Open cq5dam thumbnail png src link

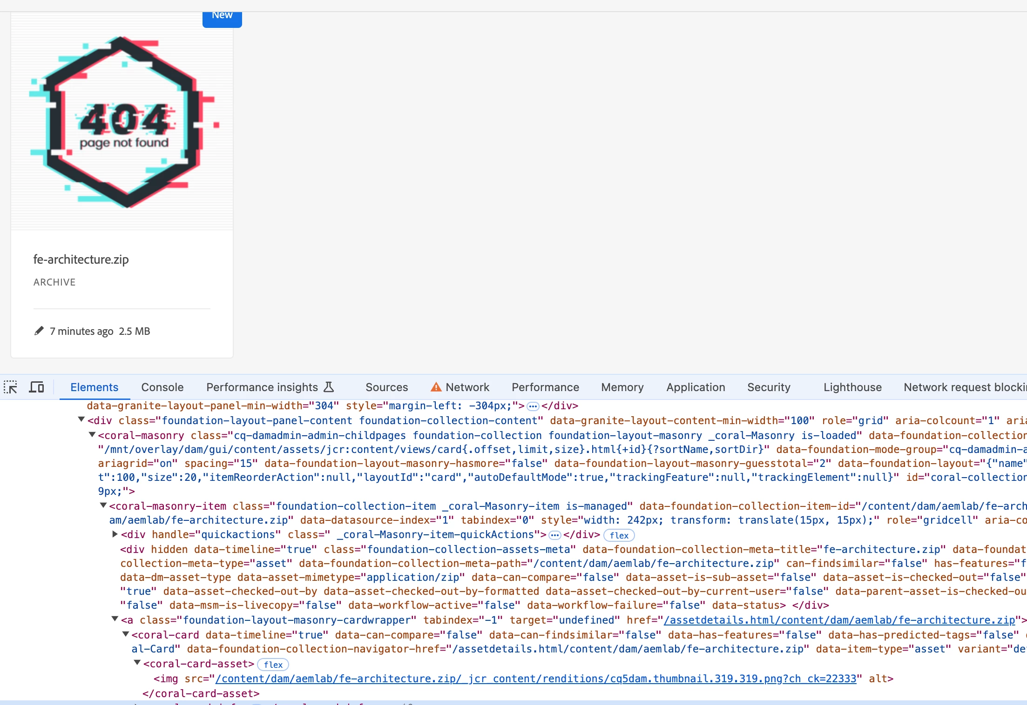(535, 678)
